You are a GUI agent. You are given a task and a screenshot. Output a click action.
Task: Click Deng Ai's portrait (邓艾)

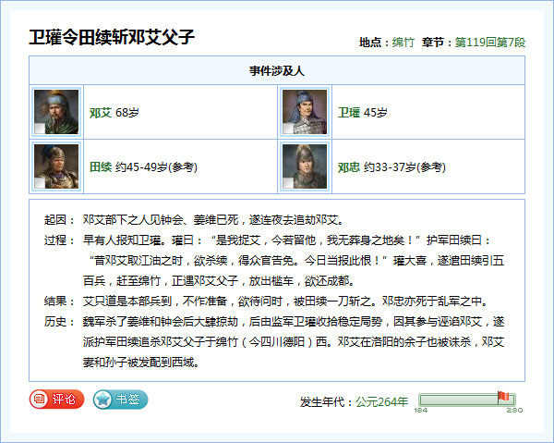[x=55, y=112]
